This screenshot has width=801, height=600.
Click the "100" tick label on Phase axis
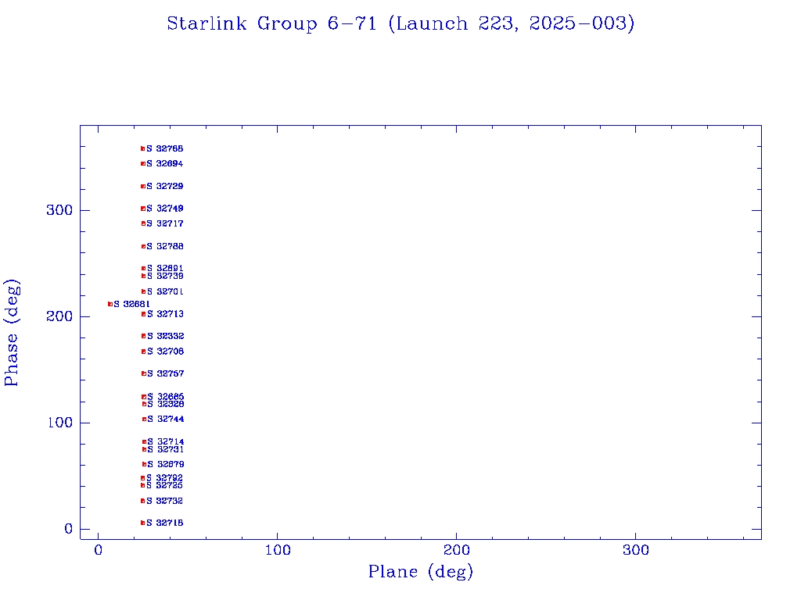pos(59,423)
